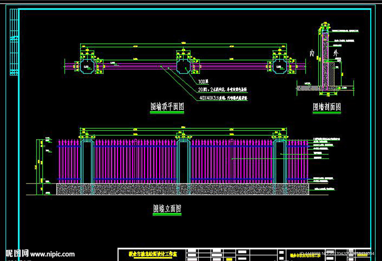Select the 围墙立面图 title label
The image size is (382, 261).
[167, 209]
